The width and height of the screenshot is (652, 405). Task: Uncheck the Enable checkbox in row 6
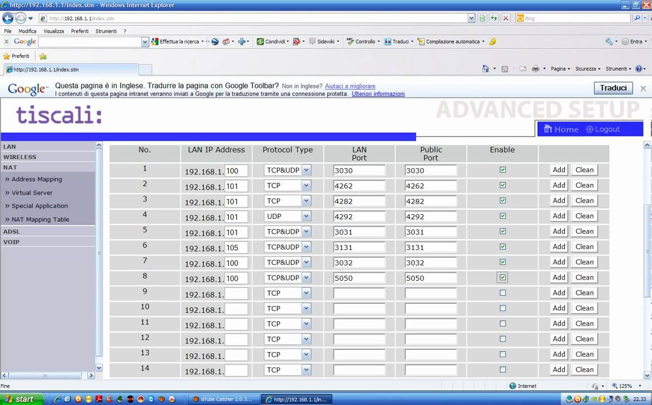click(503, 246)
